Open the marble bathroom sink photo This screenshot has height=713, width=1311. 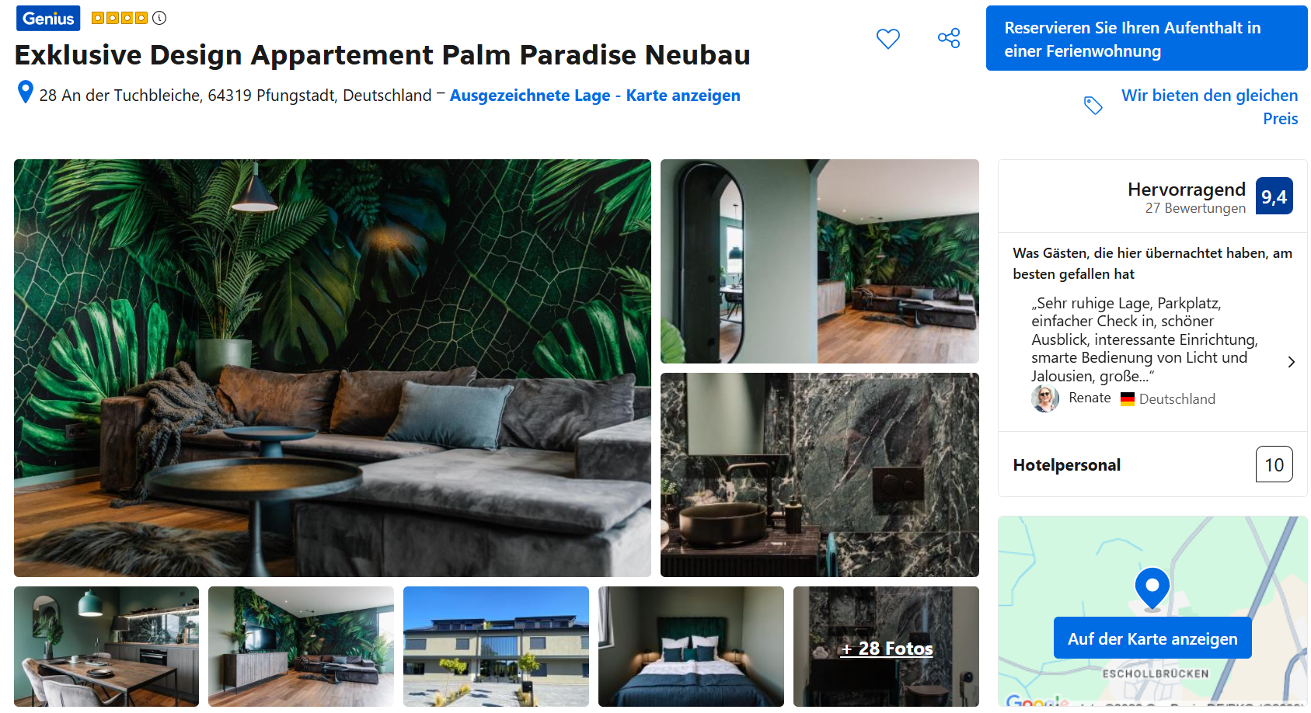tap(820, 475)
